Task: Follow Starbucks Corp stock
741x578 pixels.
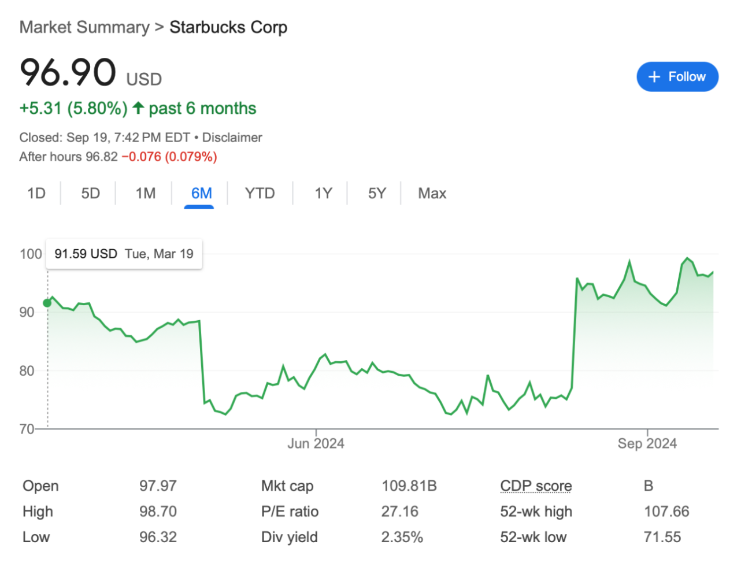Action: 677,77
